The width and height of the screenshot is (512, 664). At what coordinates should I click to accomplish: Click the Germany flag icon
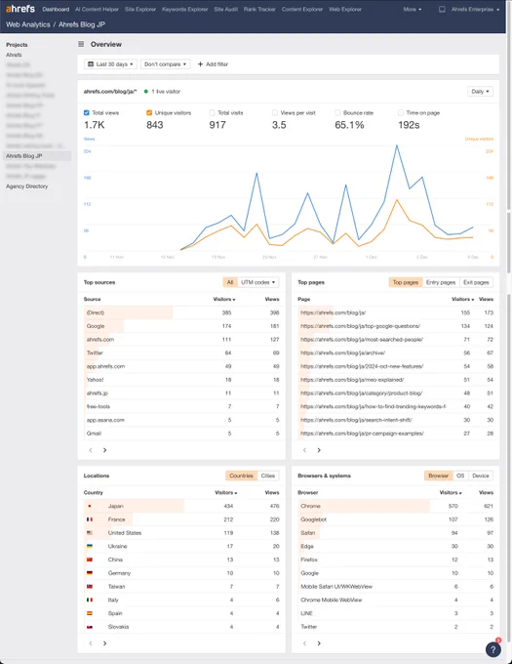(x=90, y=573)
